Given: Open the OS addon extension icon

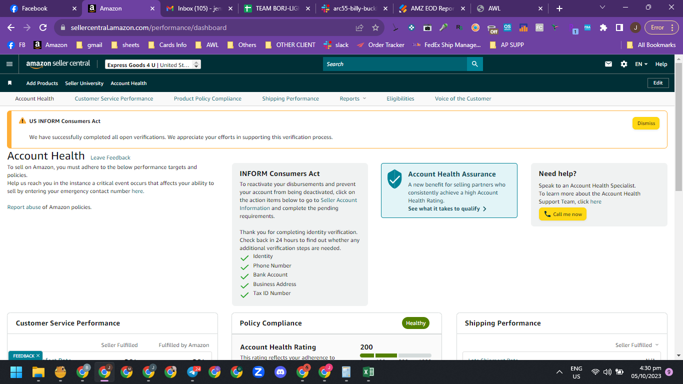Looking at the screenshot, I should [x=507, y=27].
